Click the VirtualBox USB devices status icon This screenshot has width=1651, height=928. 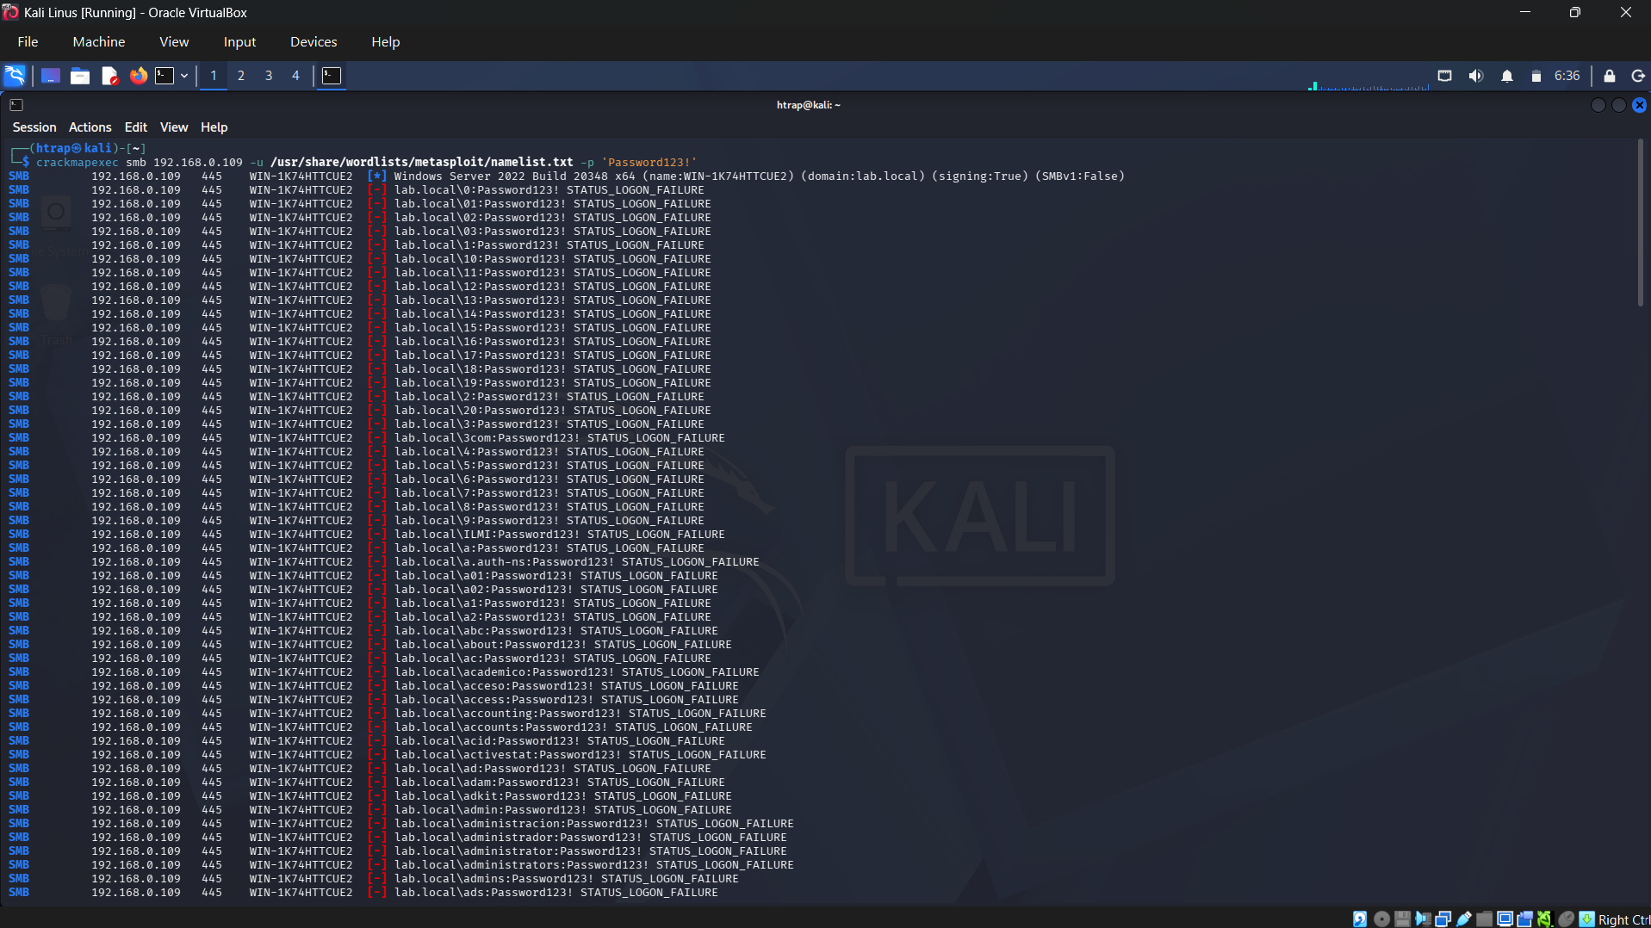click(x=1464, y=919)
